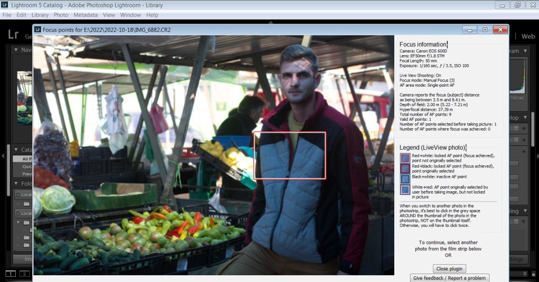Click the second Local Disk volume row
The width and height of the screenshot is (539, 282).
tap(23, 213)
